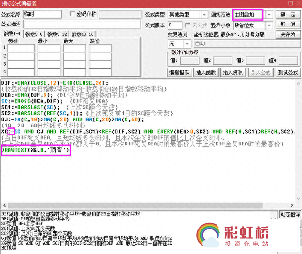The width and height of the screenshot is (302, 254).
Task: Open the 画线方法 drawing method dropdown arrow
Action: click(269, 15)
